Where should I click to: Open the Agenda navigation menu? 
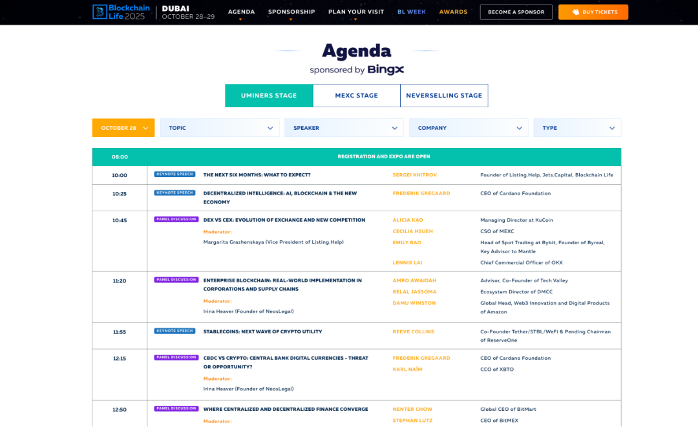tap(241, 12)
